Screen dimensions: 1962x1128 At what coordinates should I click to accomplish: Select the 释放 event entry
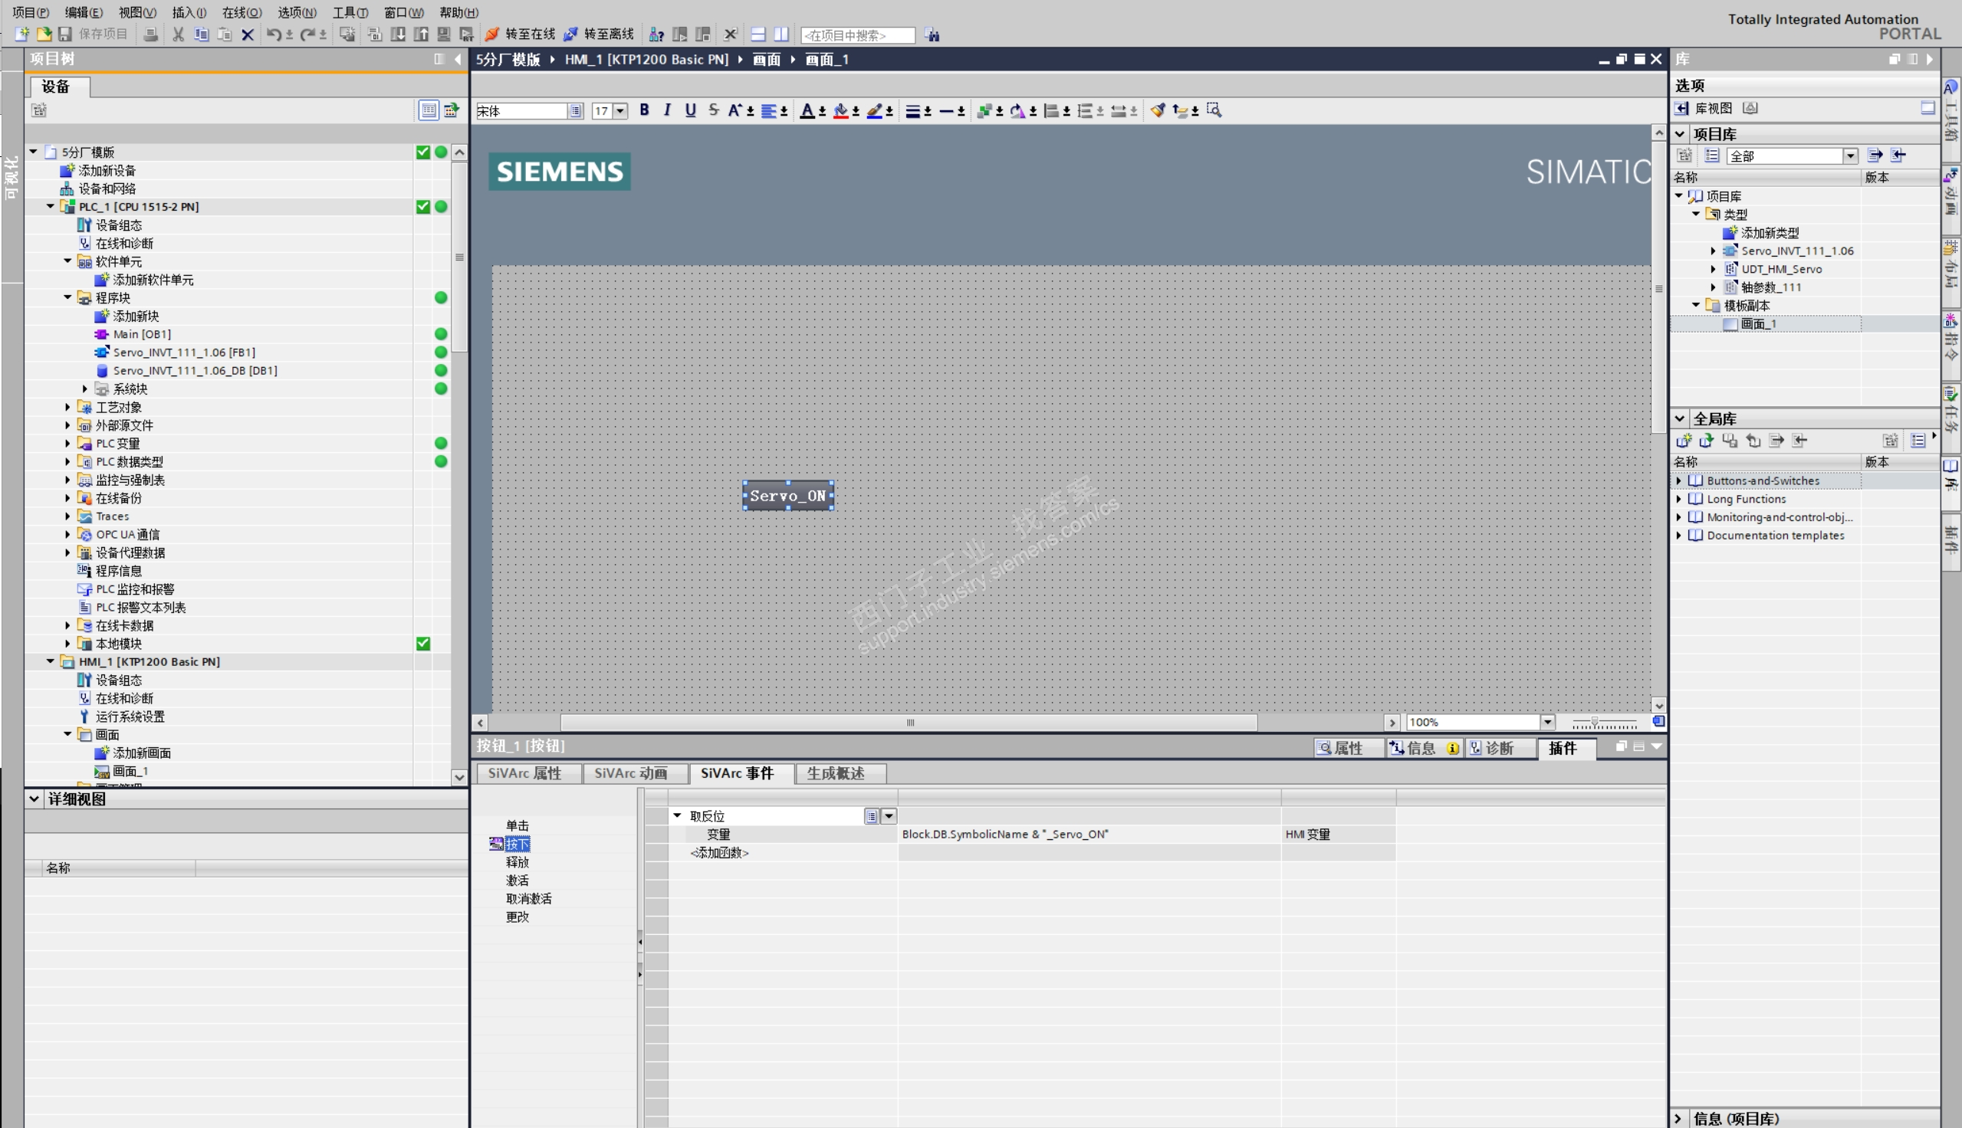517,862
